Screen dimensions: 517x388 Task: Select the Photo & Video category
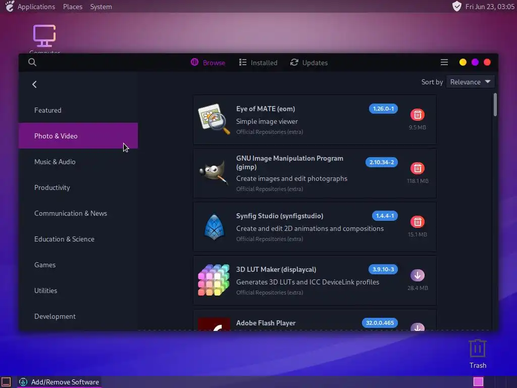[78, 135]
